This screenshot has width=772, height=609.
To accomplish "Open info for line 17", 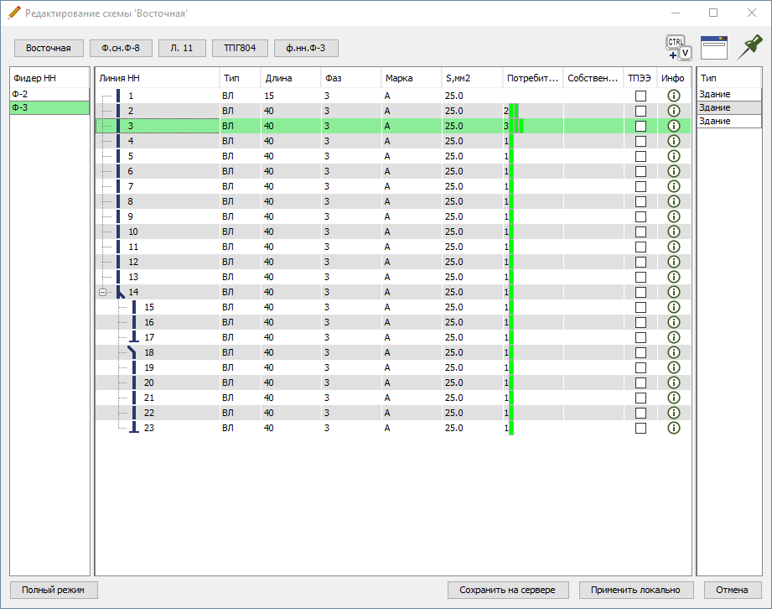I will point(674,337).
